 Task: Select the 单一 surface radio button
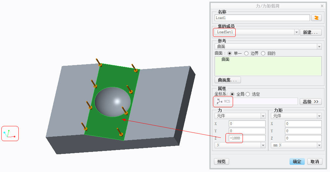tap(230, 54)
